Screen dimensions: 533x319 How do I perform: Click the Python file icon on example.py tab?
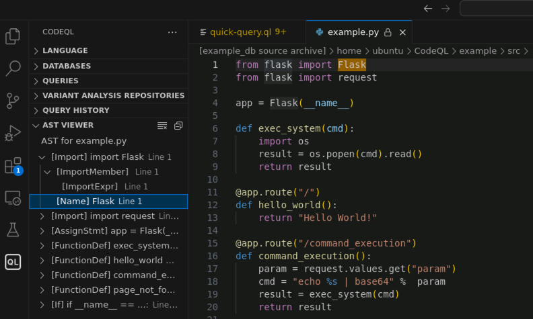click(x=319, y=32)
